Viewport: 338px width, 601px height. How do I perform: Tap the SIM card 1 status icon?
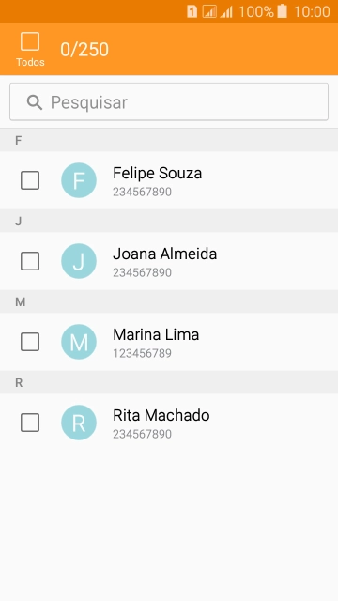point(192,11)
